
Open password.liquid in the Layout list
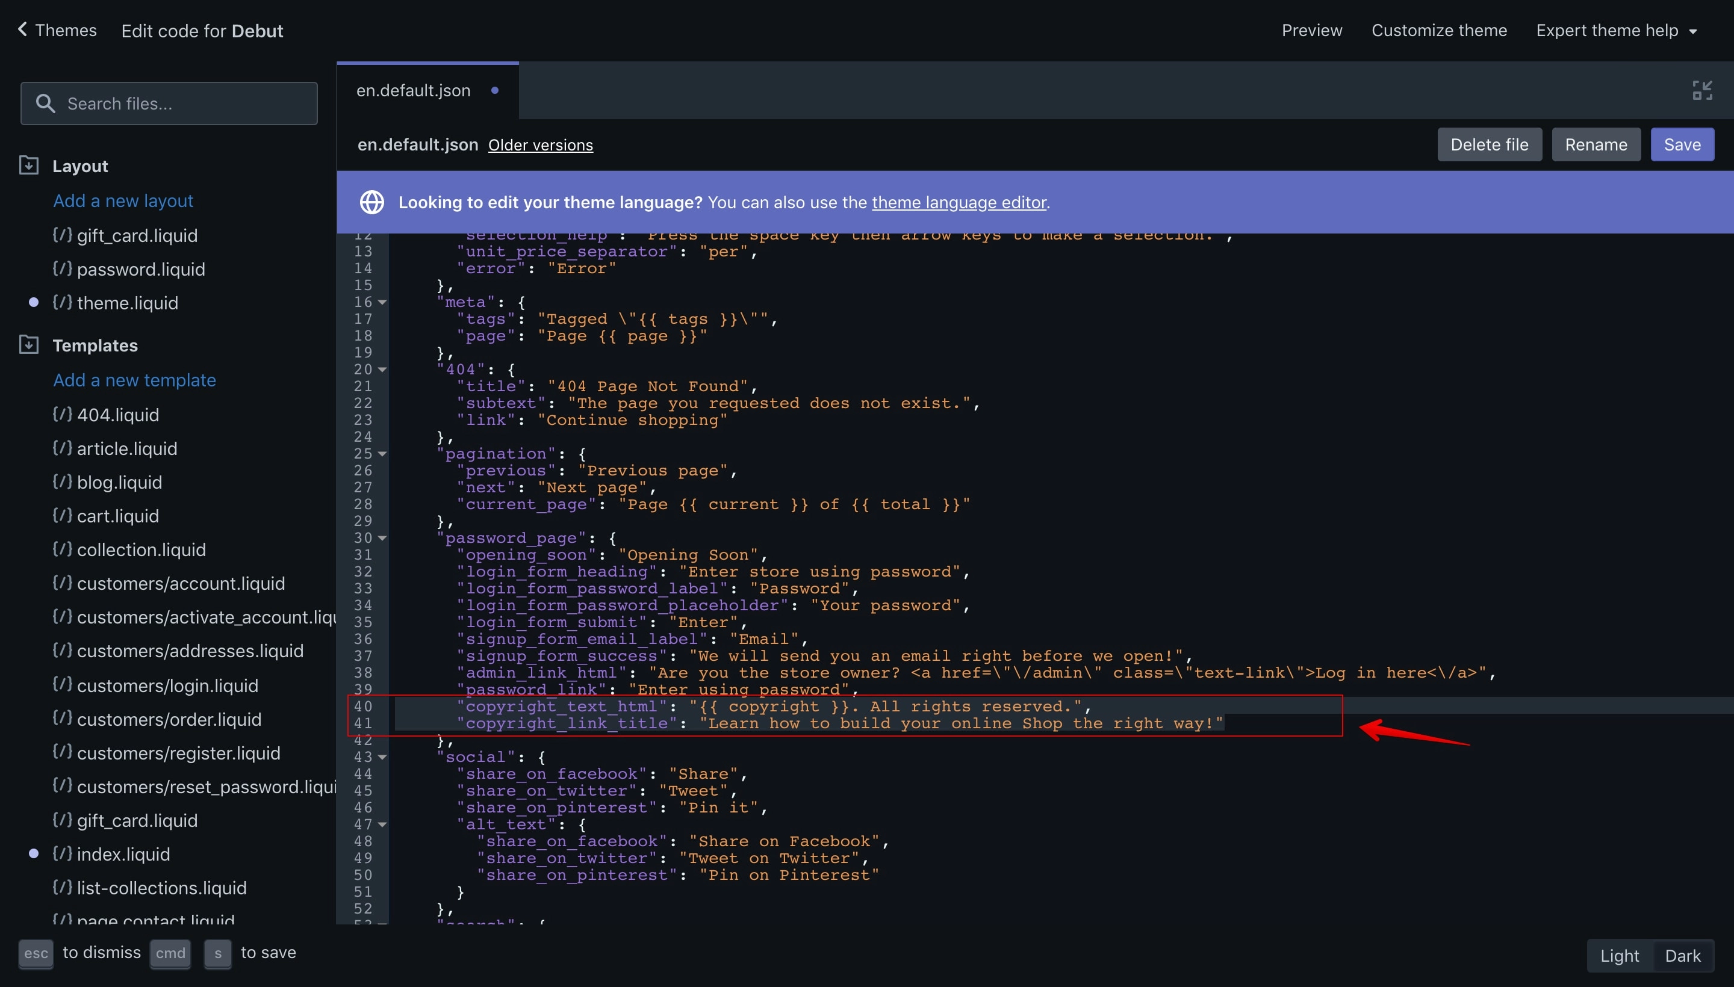pos(141,268)
